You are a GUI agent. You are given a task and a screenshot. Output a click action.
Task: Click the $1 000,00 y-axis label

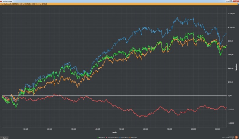(231, 27)
